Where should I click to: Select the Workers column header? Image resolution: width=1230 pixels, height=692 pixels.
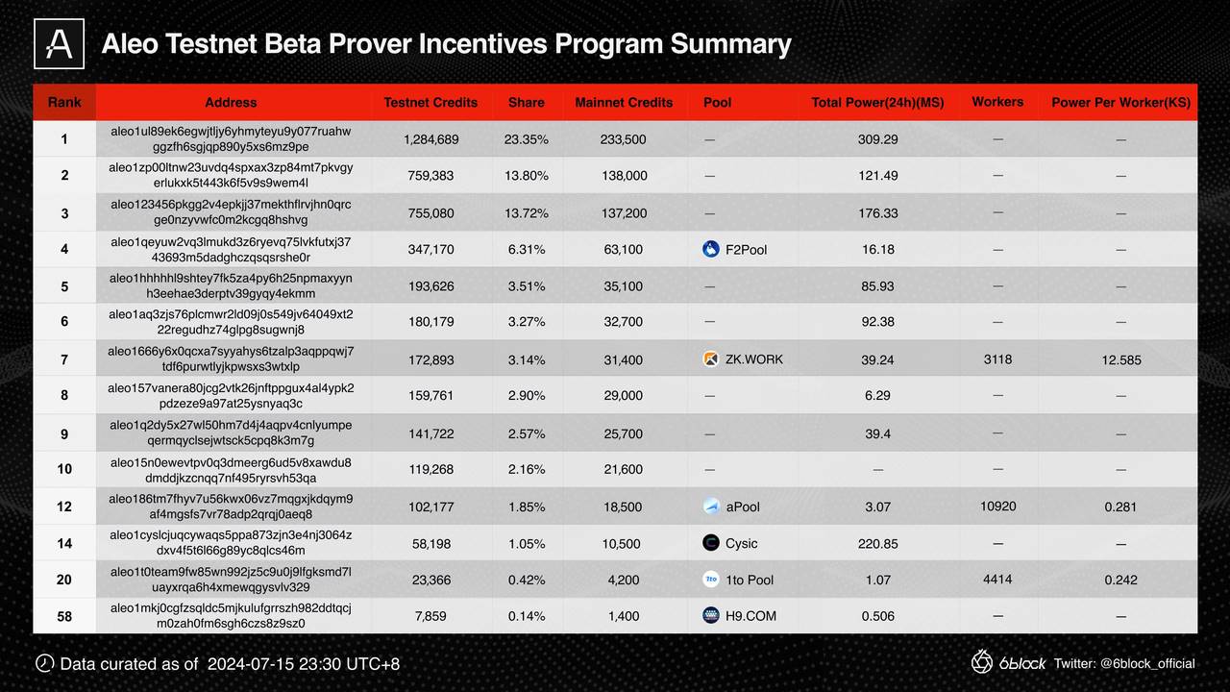[x=997, y=102]
